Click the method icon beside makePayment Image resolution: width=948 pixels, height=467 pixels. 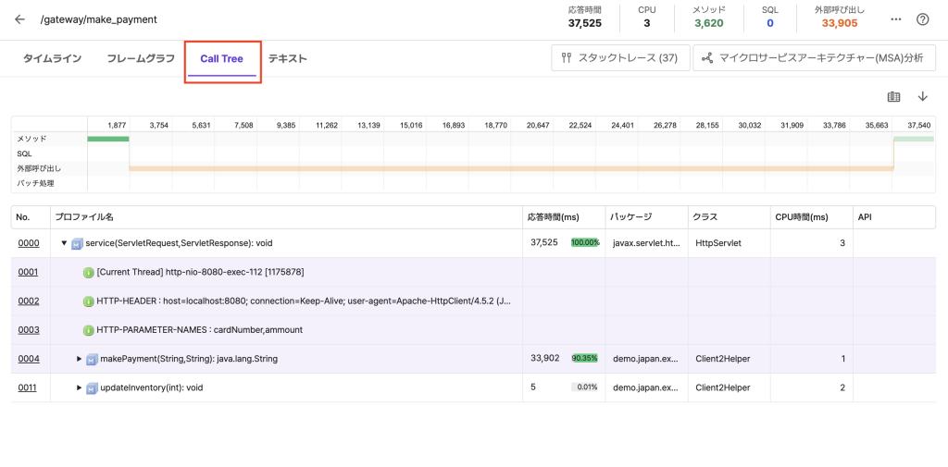(92, 359)
